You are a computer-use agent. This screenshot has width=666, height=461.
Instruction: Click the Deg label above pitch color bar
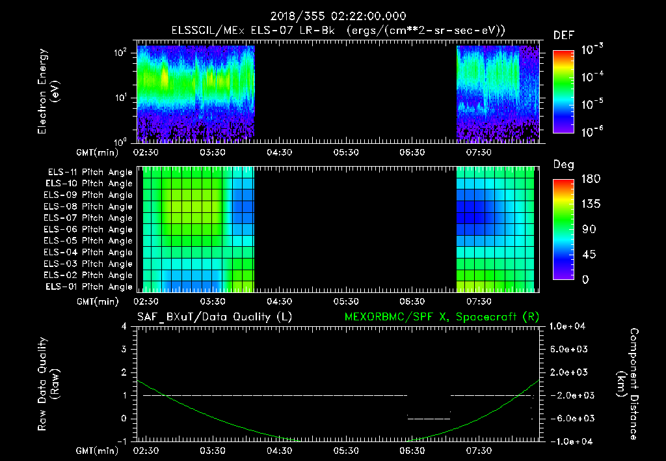pos(563,165)
